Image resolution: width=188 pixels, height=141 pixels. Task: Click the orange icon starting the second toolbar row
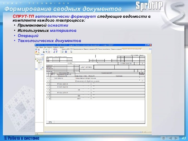36,52
